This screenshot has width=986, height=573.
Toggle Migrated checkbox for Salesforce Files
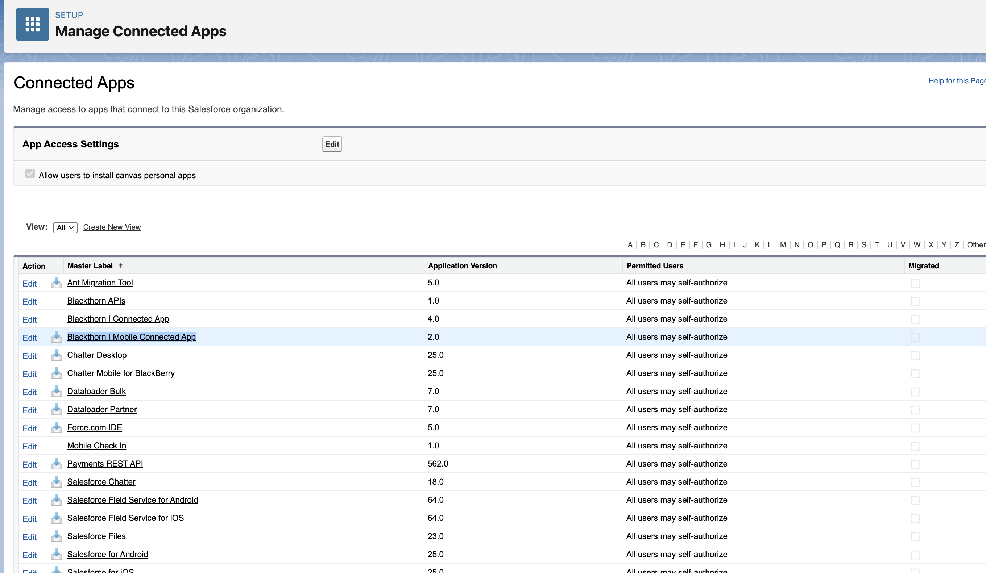coord(915,537)
